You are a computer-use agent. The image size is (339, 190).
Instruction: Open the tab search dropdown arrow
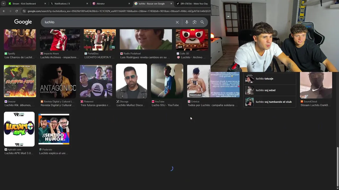coord(3,4)
